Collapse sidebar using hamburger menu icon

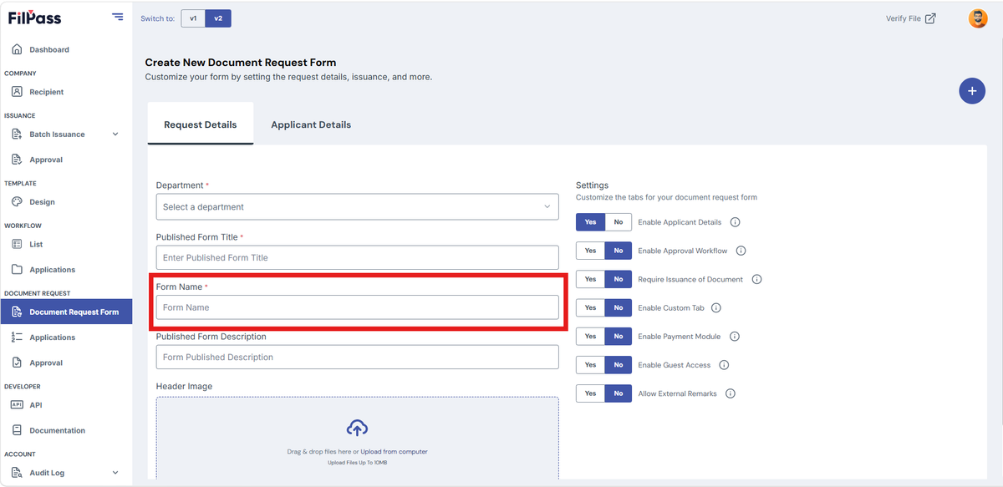[117, 17]
